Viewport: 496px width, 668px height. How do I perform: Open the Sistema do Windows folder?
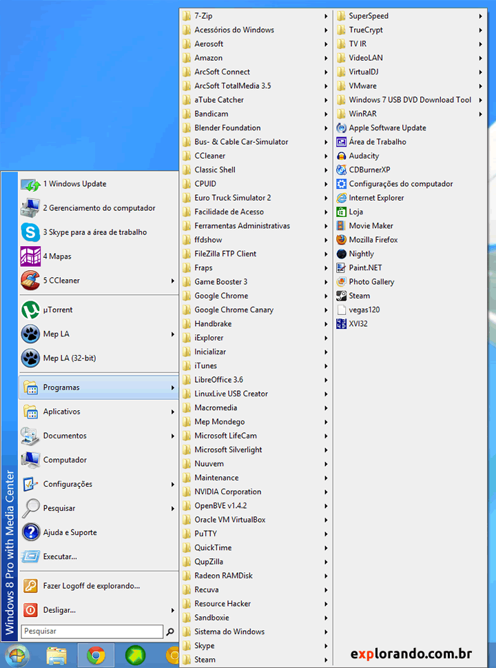click(256, 631)
